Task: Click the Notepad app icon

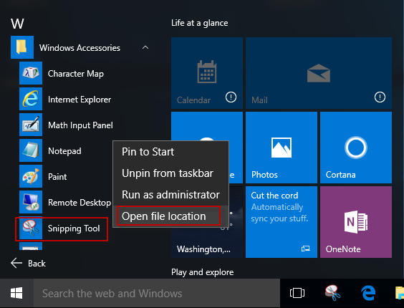Action: [31, 150]
